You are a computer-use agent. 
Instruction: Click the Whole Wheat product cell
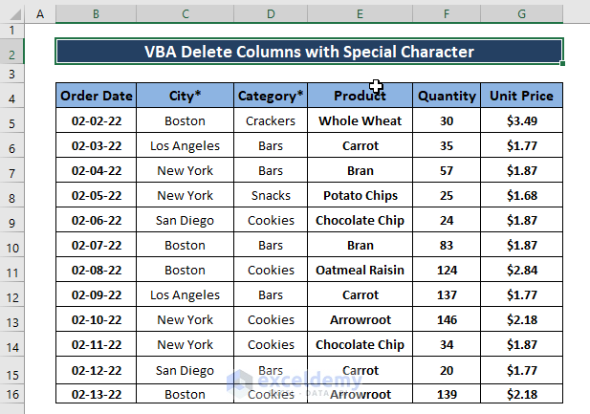click(x=360, y=121)
